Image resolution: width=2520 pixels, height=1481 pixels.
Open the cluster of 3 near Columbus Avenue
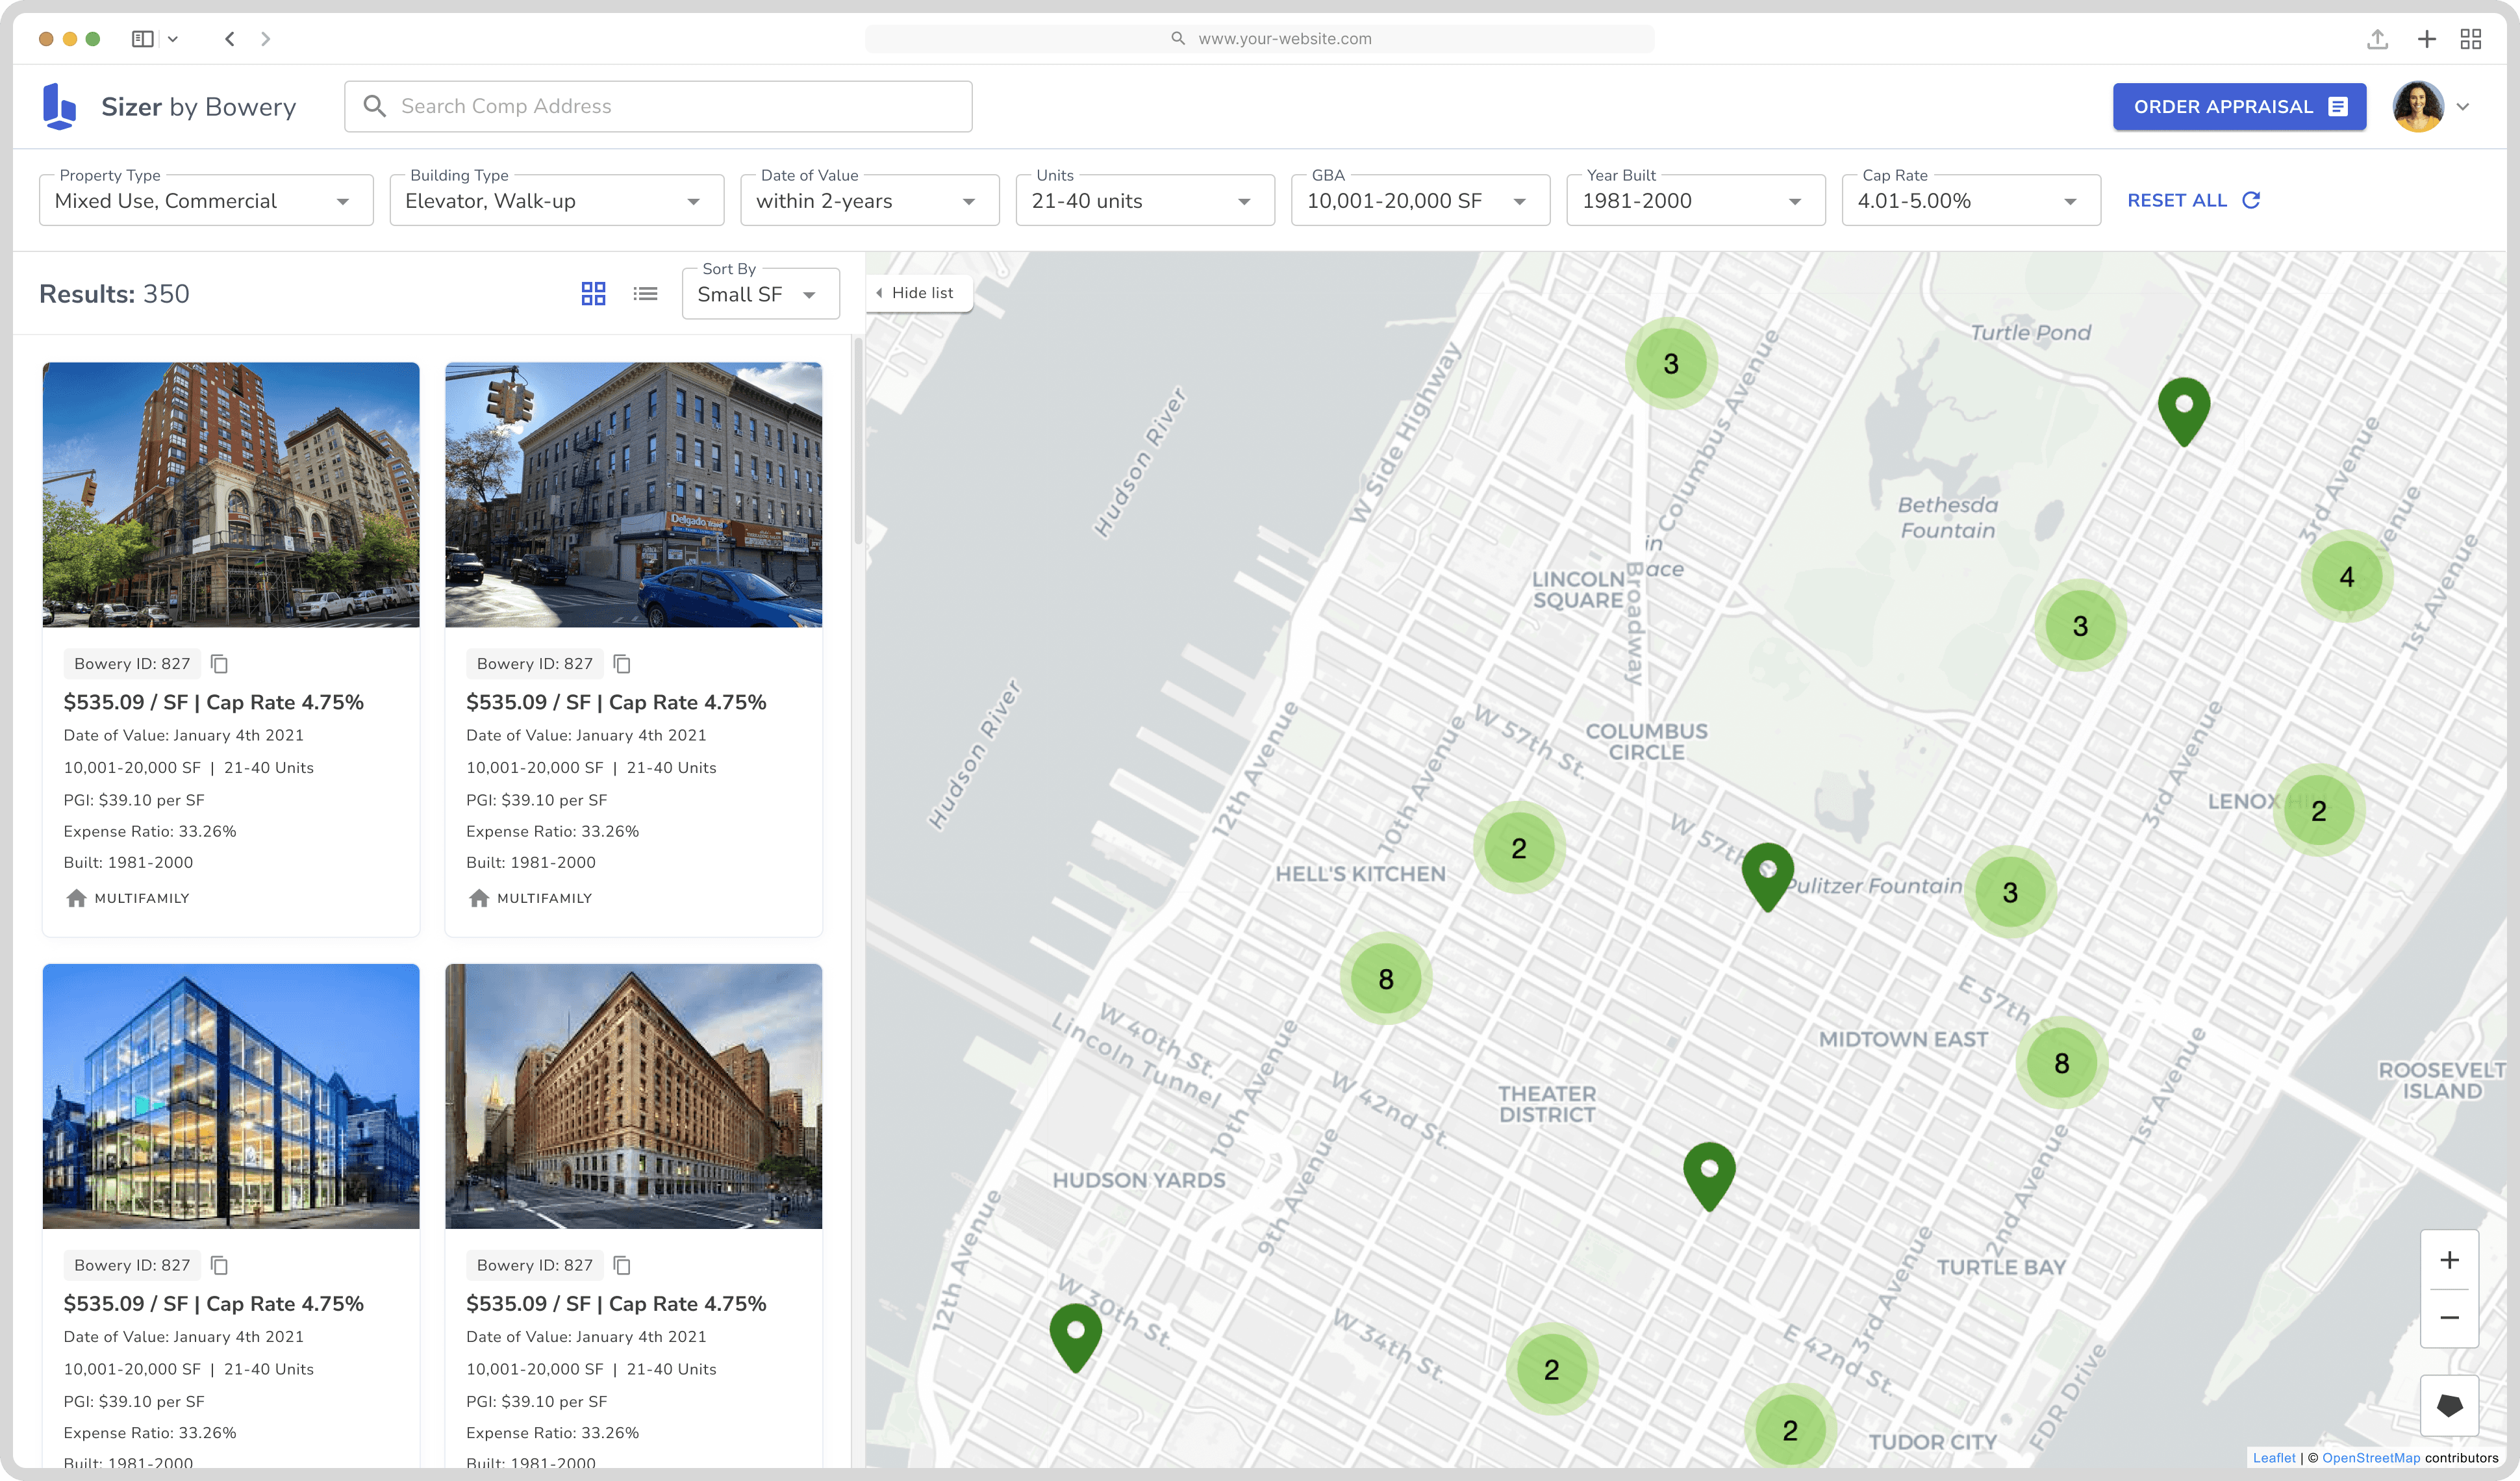point(1670,364)
